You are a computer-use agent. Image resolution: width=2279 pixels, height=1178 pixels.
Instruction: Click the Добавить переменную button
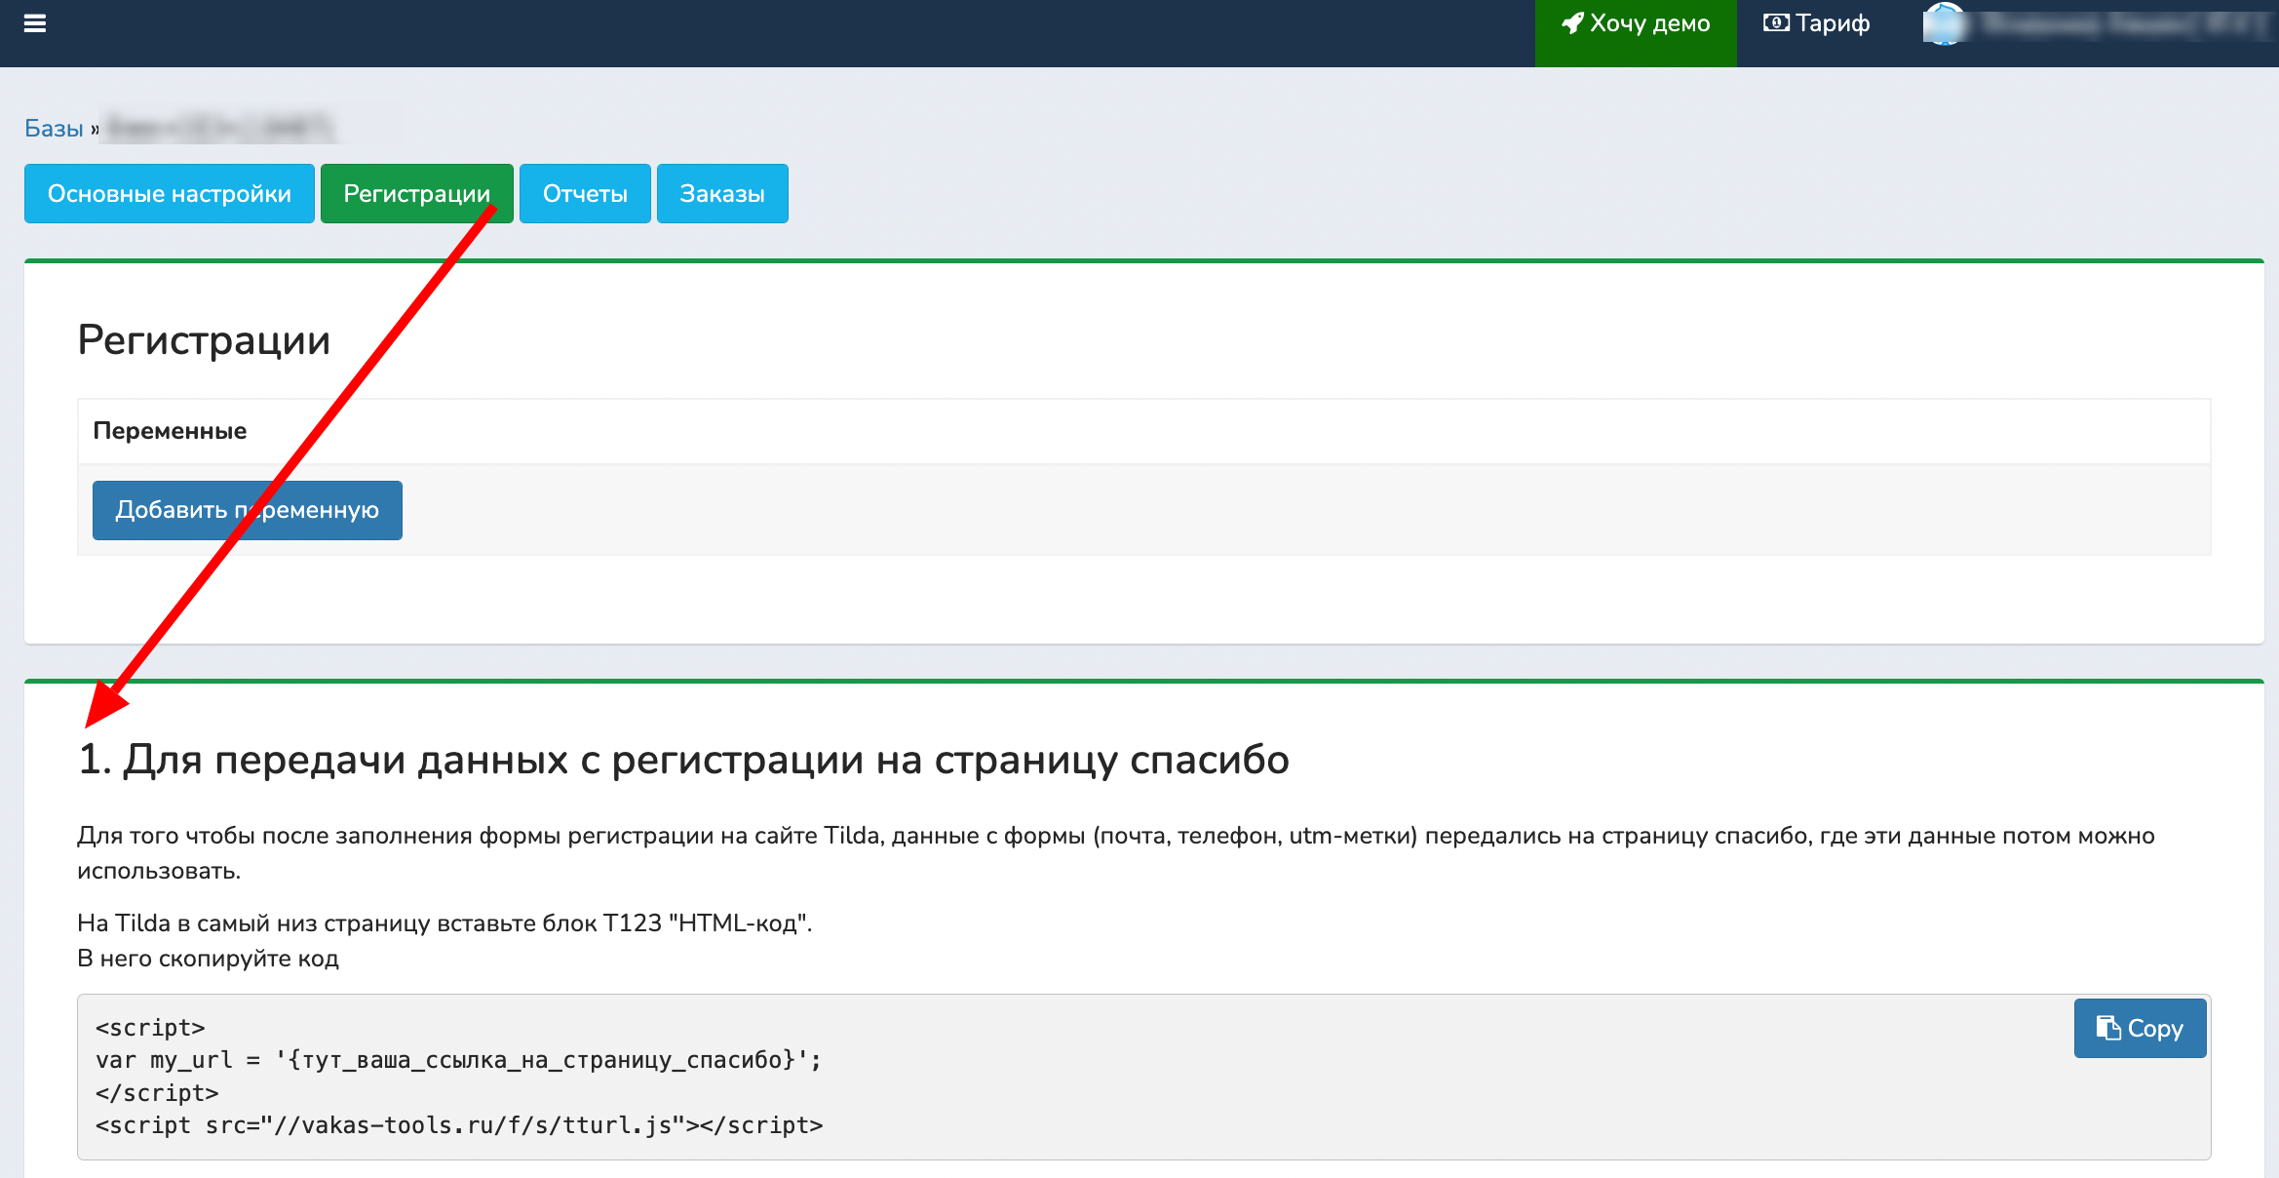pyautogui.click(x=248, y=510)
